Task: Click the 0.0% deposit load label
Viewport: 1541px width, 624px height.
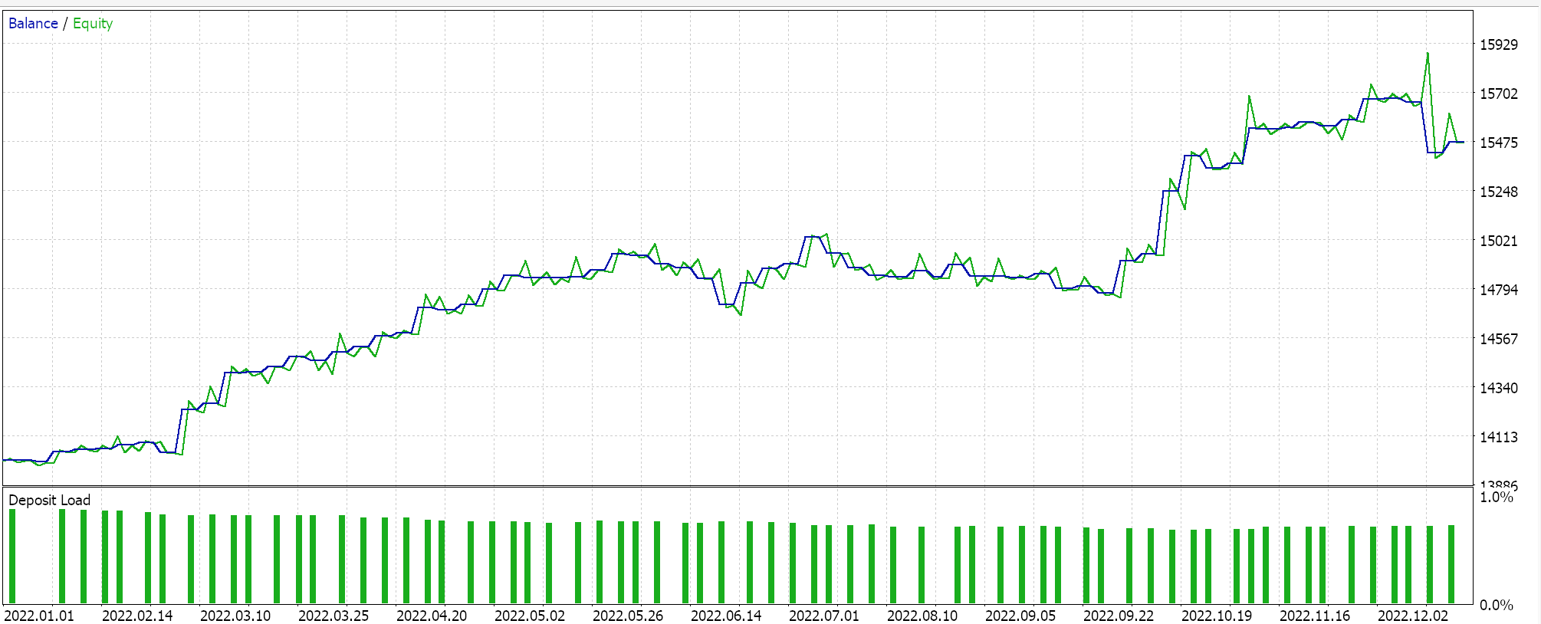Action: tap(1496, 605)
